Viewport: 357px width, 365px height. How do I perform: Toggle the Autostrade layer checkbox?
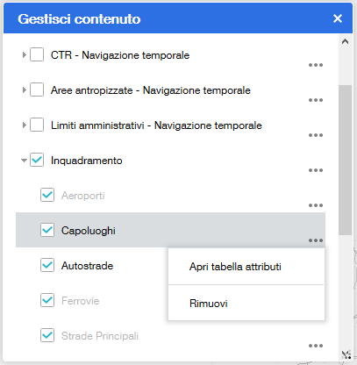(47, 265)
